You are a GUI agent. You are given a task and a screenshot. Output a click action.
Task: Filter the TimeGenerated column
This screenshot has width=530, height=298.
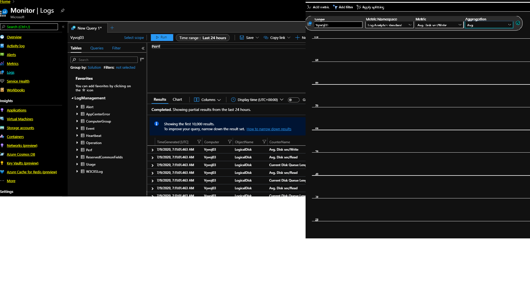tap(199, 142)
